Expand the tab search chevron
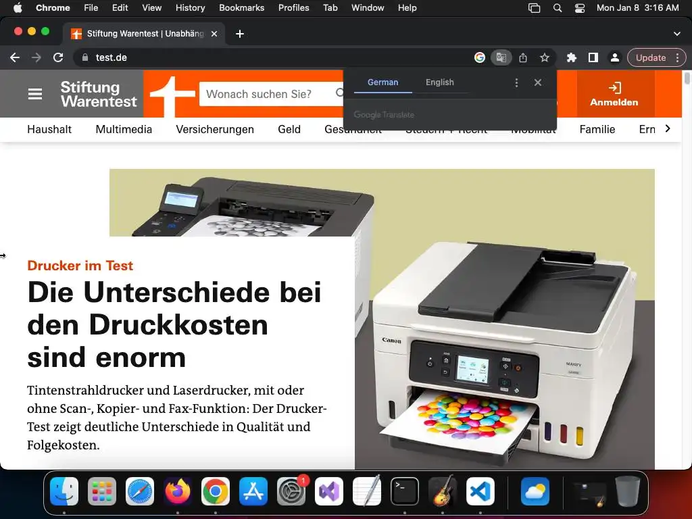Image resolution: width=692 pixels, height=519 pixels. tap(676, 34)
